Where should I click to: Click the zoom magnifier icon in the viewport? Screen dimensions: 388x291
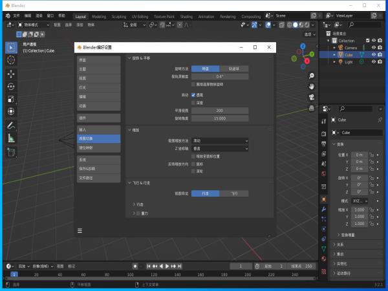tap(311, 76)
